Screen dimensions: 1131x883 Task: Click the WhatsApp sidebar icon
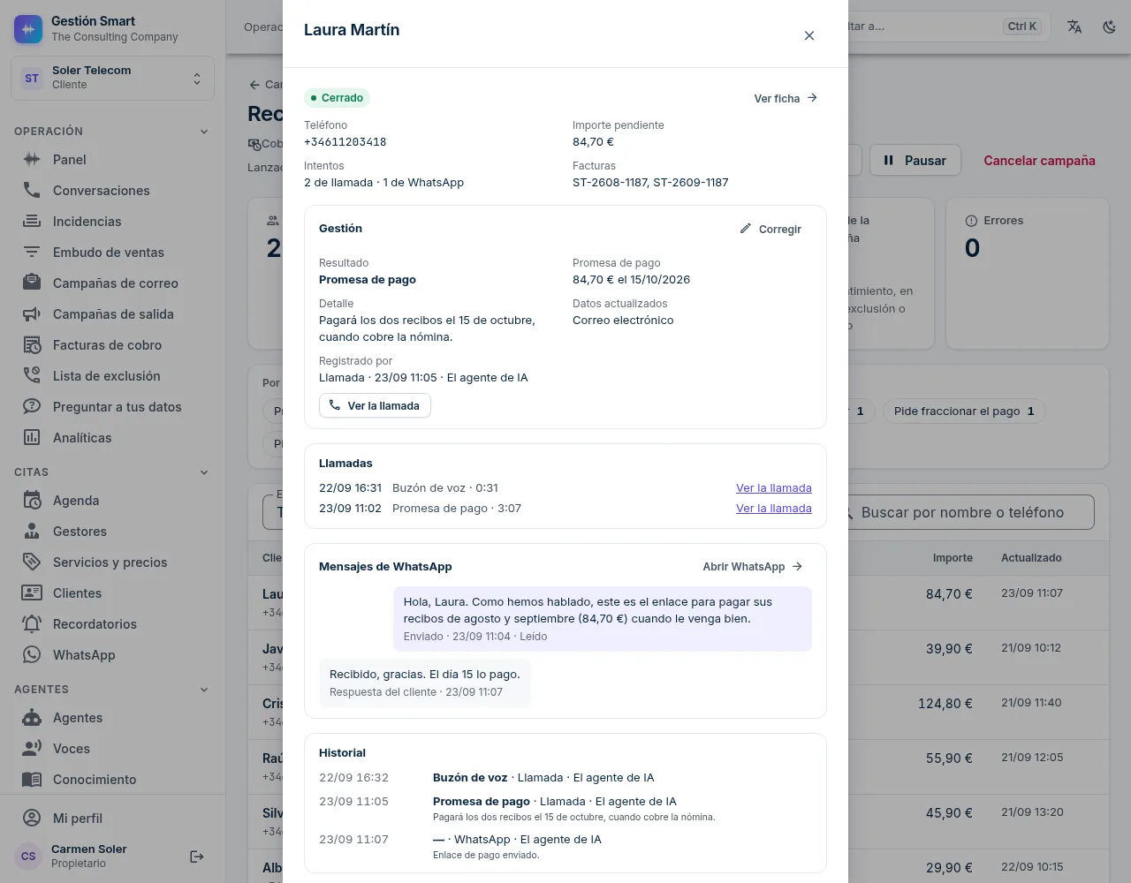[32, 655]
